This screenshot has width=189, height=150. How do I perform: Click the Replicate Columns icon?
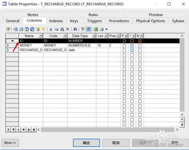(32, 29)
